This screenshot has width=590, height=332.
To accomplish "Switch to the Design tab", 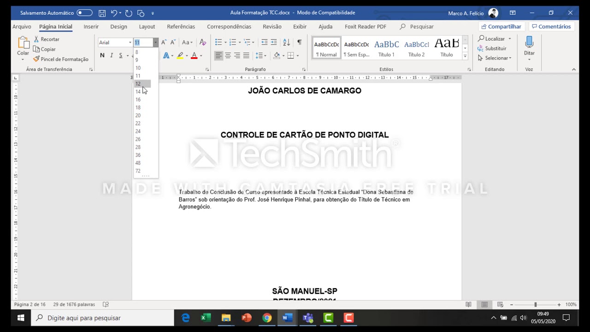I will click(118, 27).
